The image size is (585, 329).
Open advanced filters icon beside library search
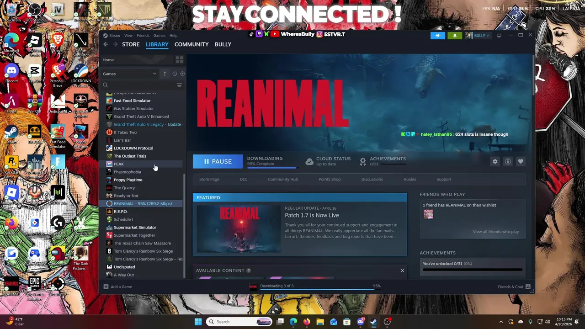(x=179, y=85)
